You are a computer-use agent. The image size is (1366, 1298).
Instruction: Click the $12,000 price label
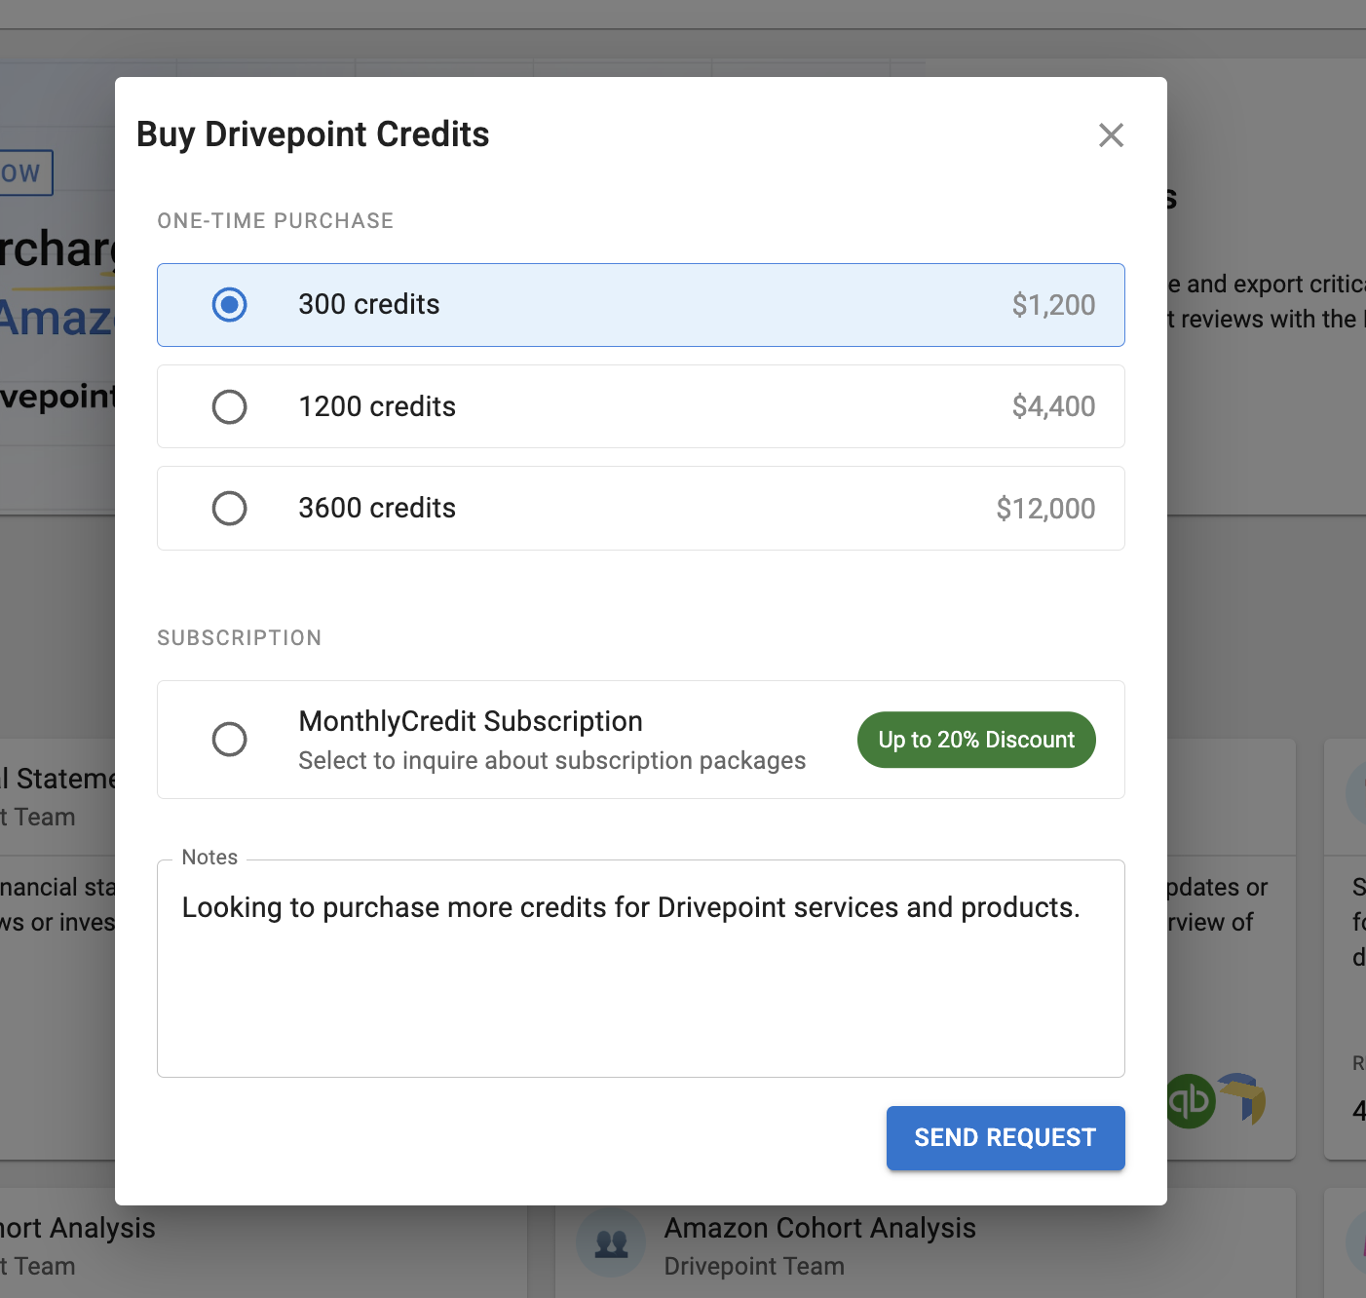coord(1044,509)
